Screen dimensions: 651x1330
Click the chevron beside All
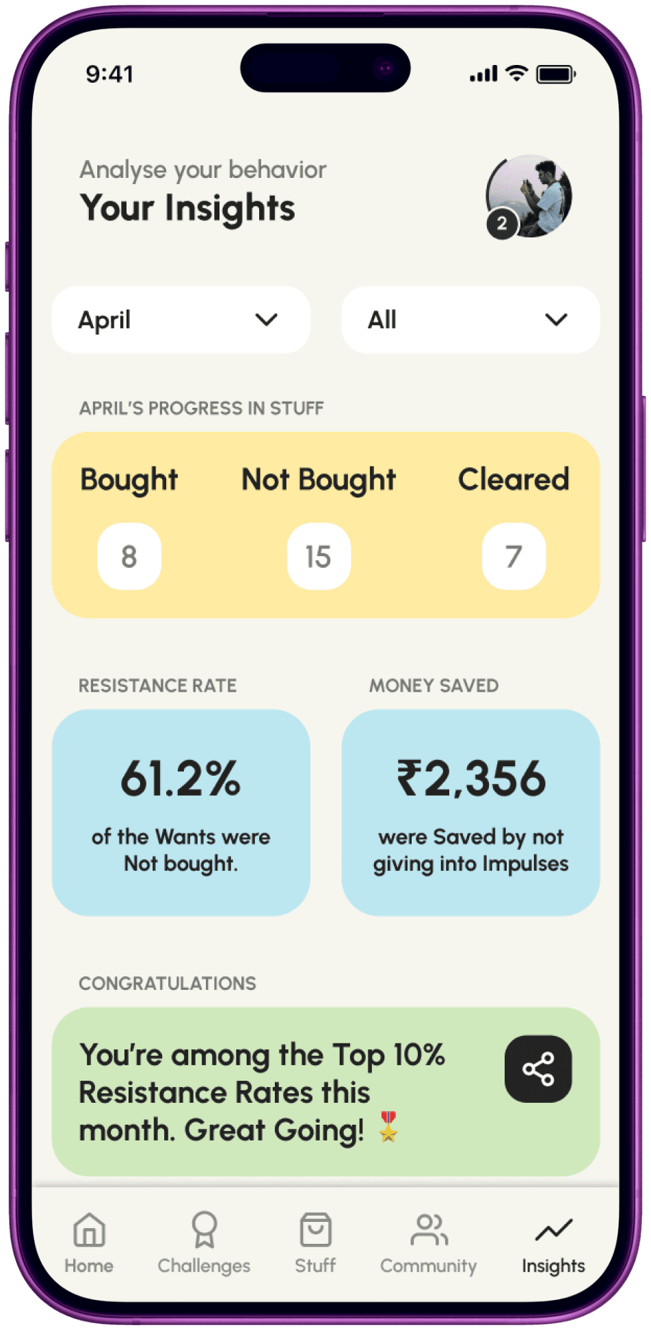point(556,320)
